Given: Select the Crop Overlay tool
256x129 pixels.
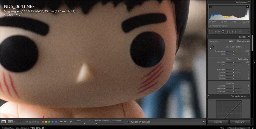Looking at the screenshot, I should point(211,32).
